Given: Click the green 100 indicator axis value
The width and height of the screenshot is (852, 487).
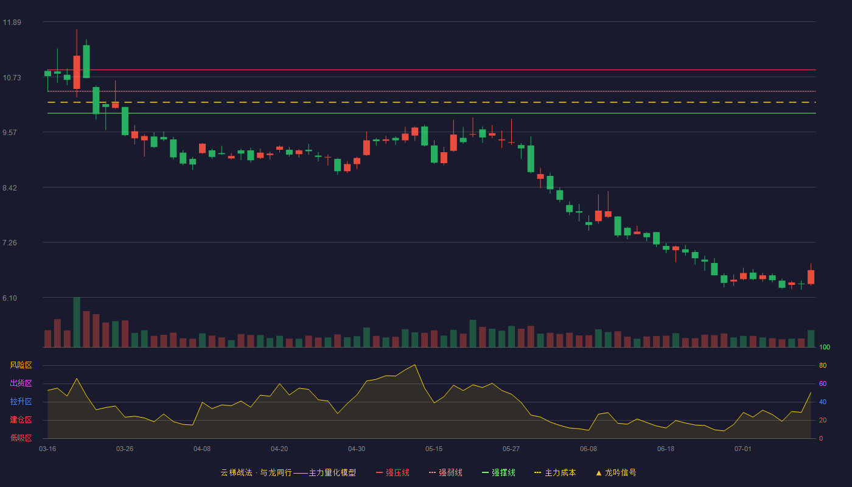Looking at the screenshot, I should 825,347.
